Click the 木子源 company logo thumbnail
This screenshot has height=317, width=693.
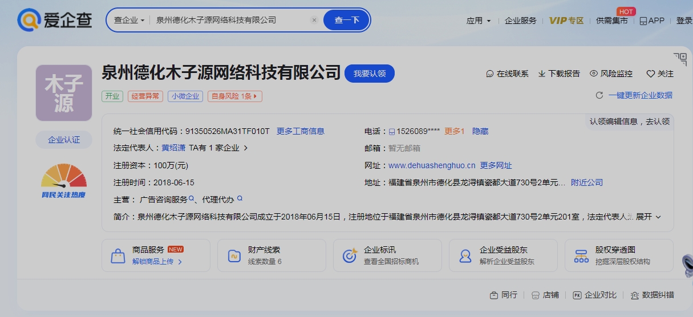point(64,93)
